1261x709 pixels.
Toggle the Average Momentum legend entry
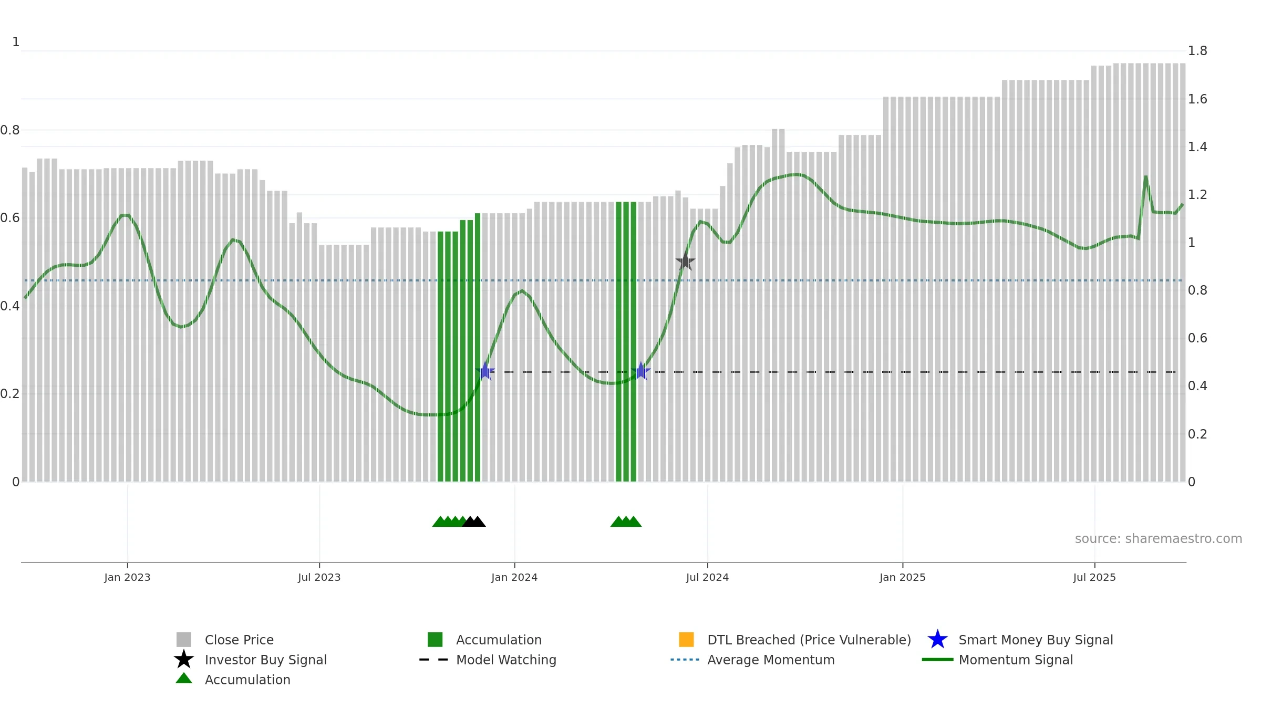point(771,660)
